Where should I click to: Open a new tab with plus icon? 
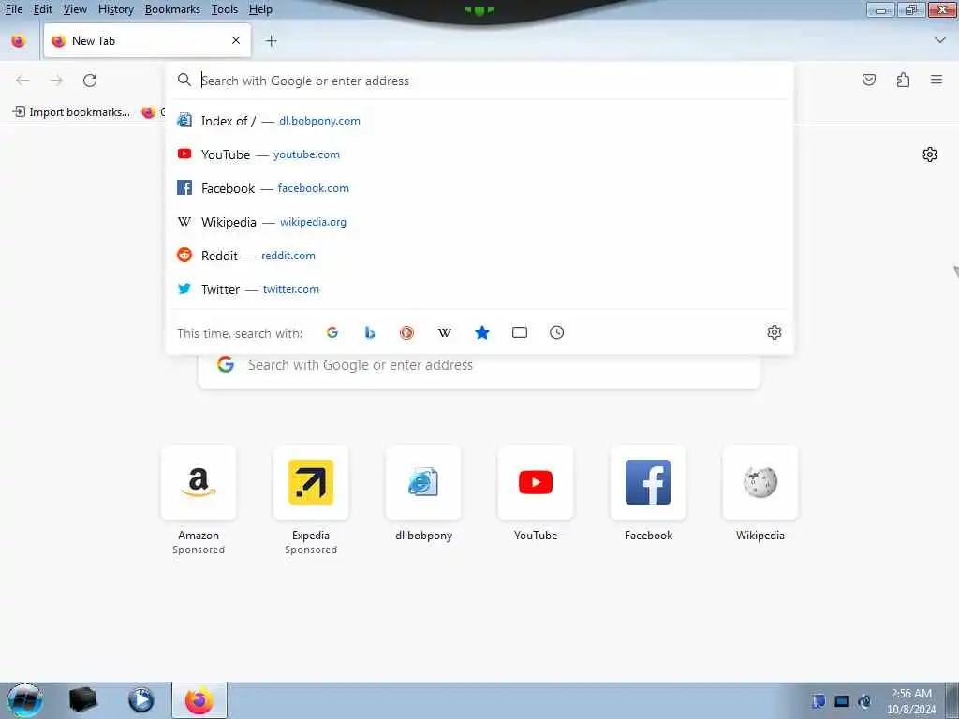point(272,41)
